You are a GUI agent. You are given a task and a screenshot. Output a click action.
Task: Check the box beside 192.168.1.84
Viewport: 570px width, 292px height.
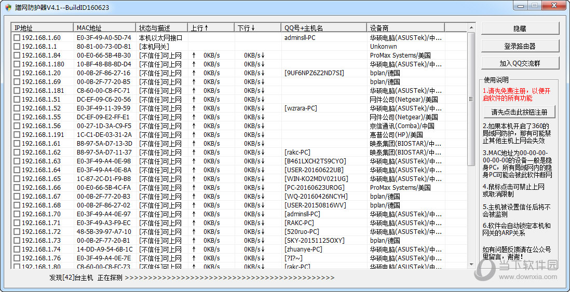(17, 55)
